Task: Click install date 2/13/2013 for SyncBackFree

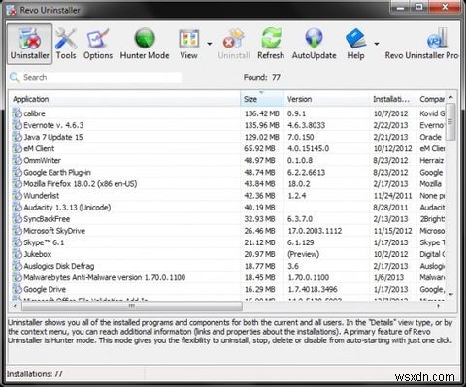Action: pos(390,219)
